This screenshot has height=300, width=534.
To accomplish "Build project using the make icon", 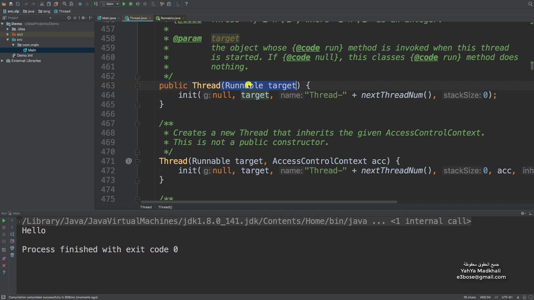I will click(x=96, y=4).
